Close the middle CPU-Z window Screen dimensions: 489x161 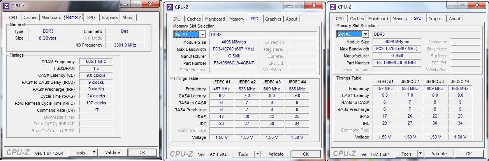tap(313, 5)
